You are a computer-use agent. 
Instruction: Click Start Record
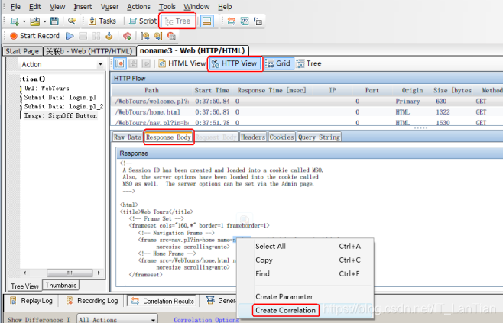pos(34,36)
